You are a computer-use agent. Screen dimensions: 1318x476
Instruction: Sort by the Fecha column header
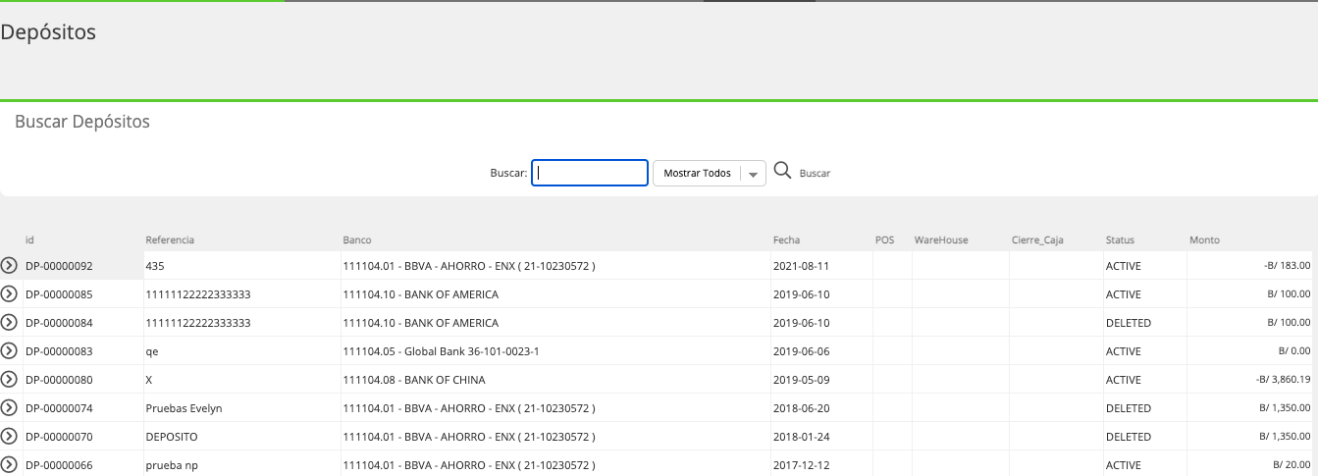(x=786, y=239)
